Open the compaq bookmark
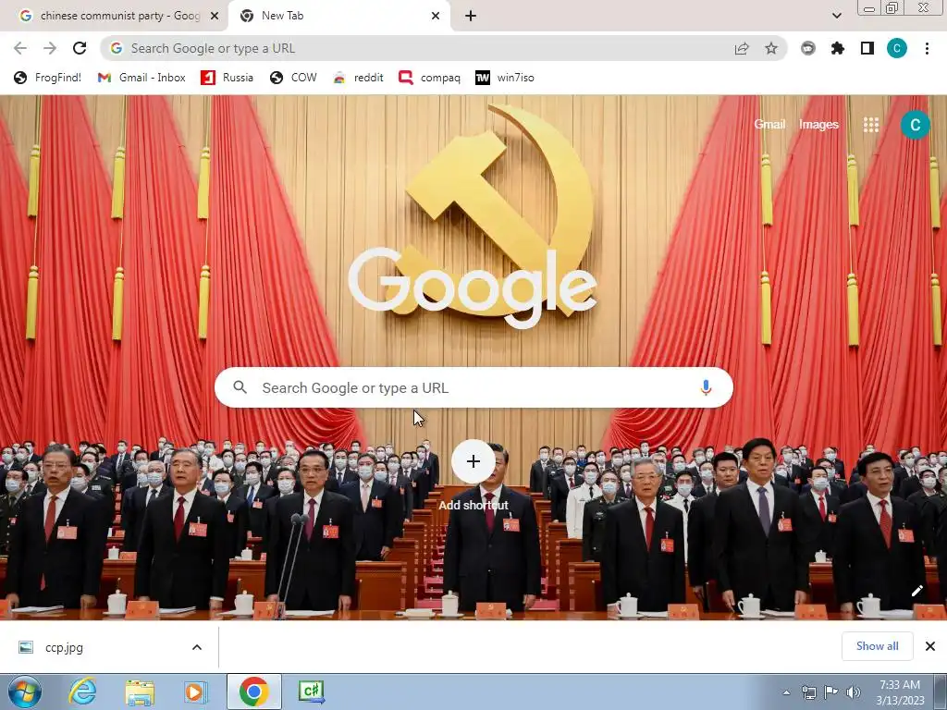947x710 pixels. (x=429, y=78)
